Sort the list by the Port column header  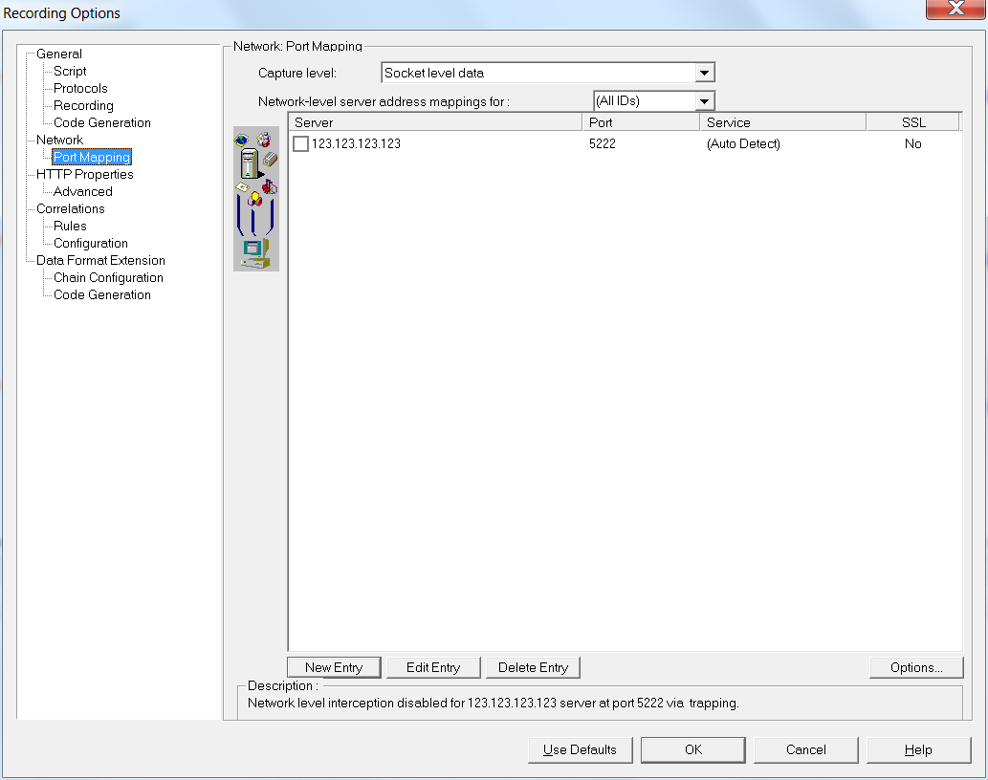(x=640, y=122)
